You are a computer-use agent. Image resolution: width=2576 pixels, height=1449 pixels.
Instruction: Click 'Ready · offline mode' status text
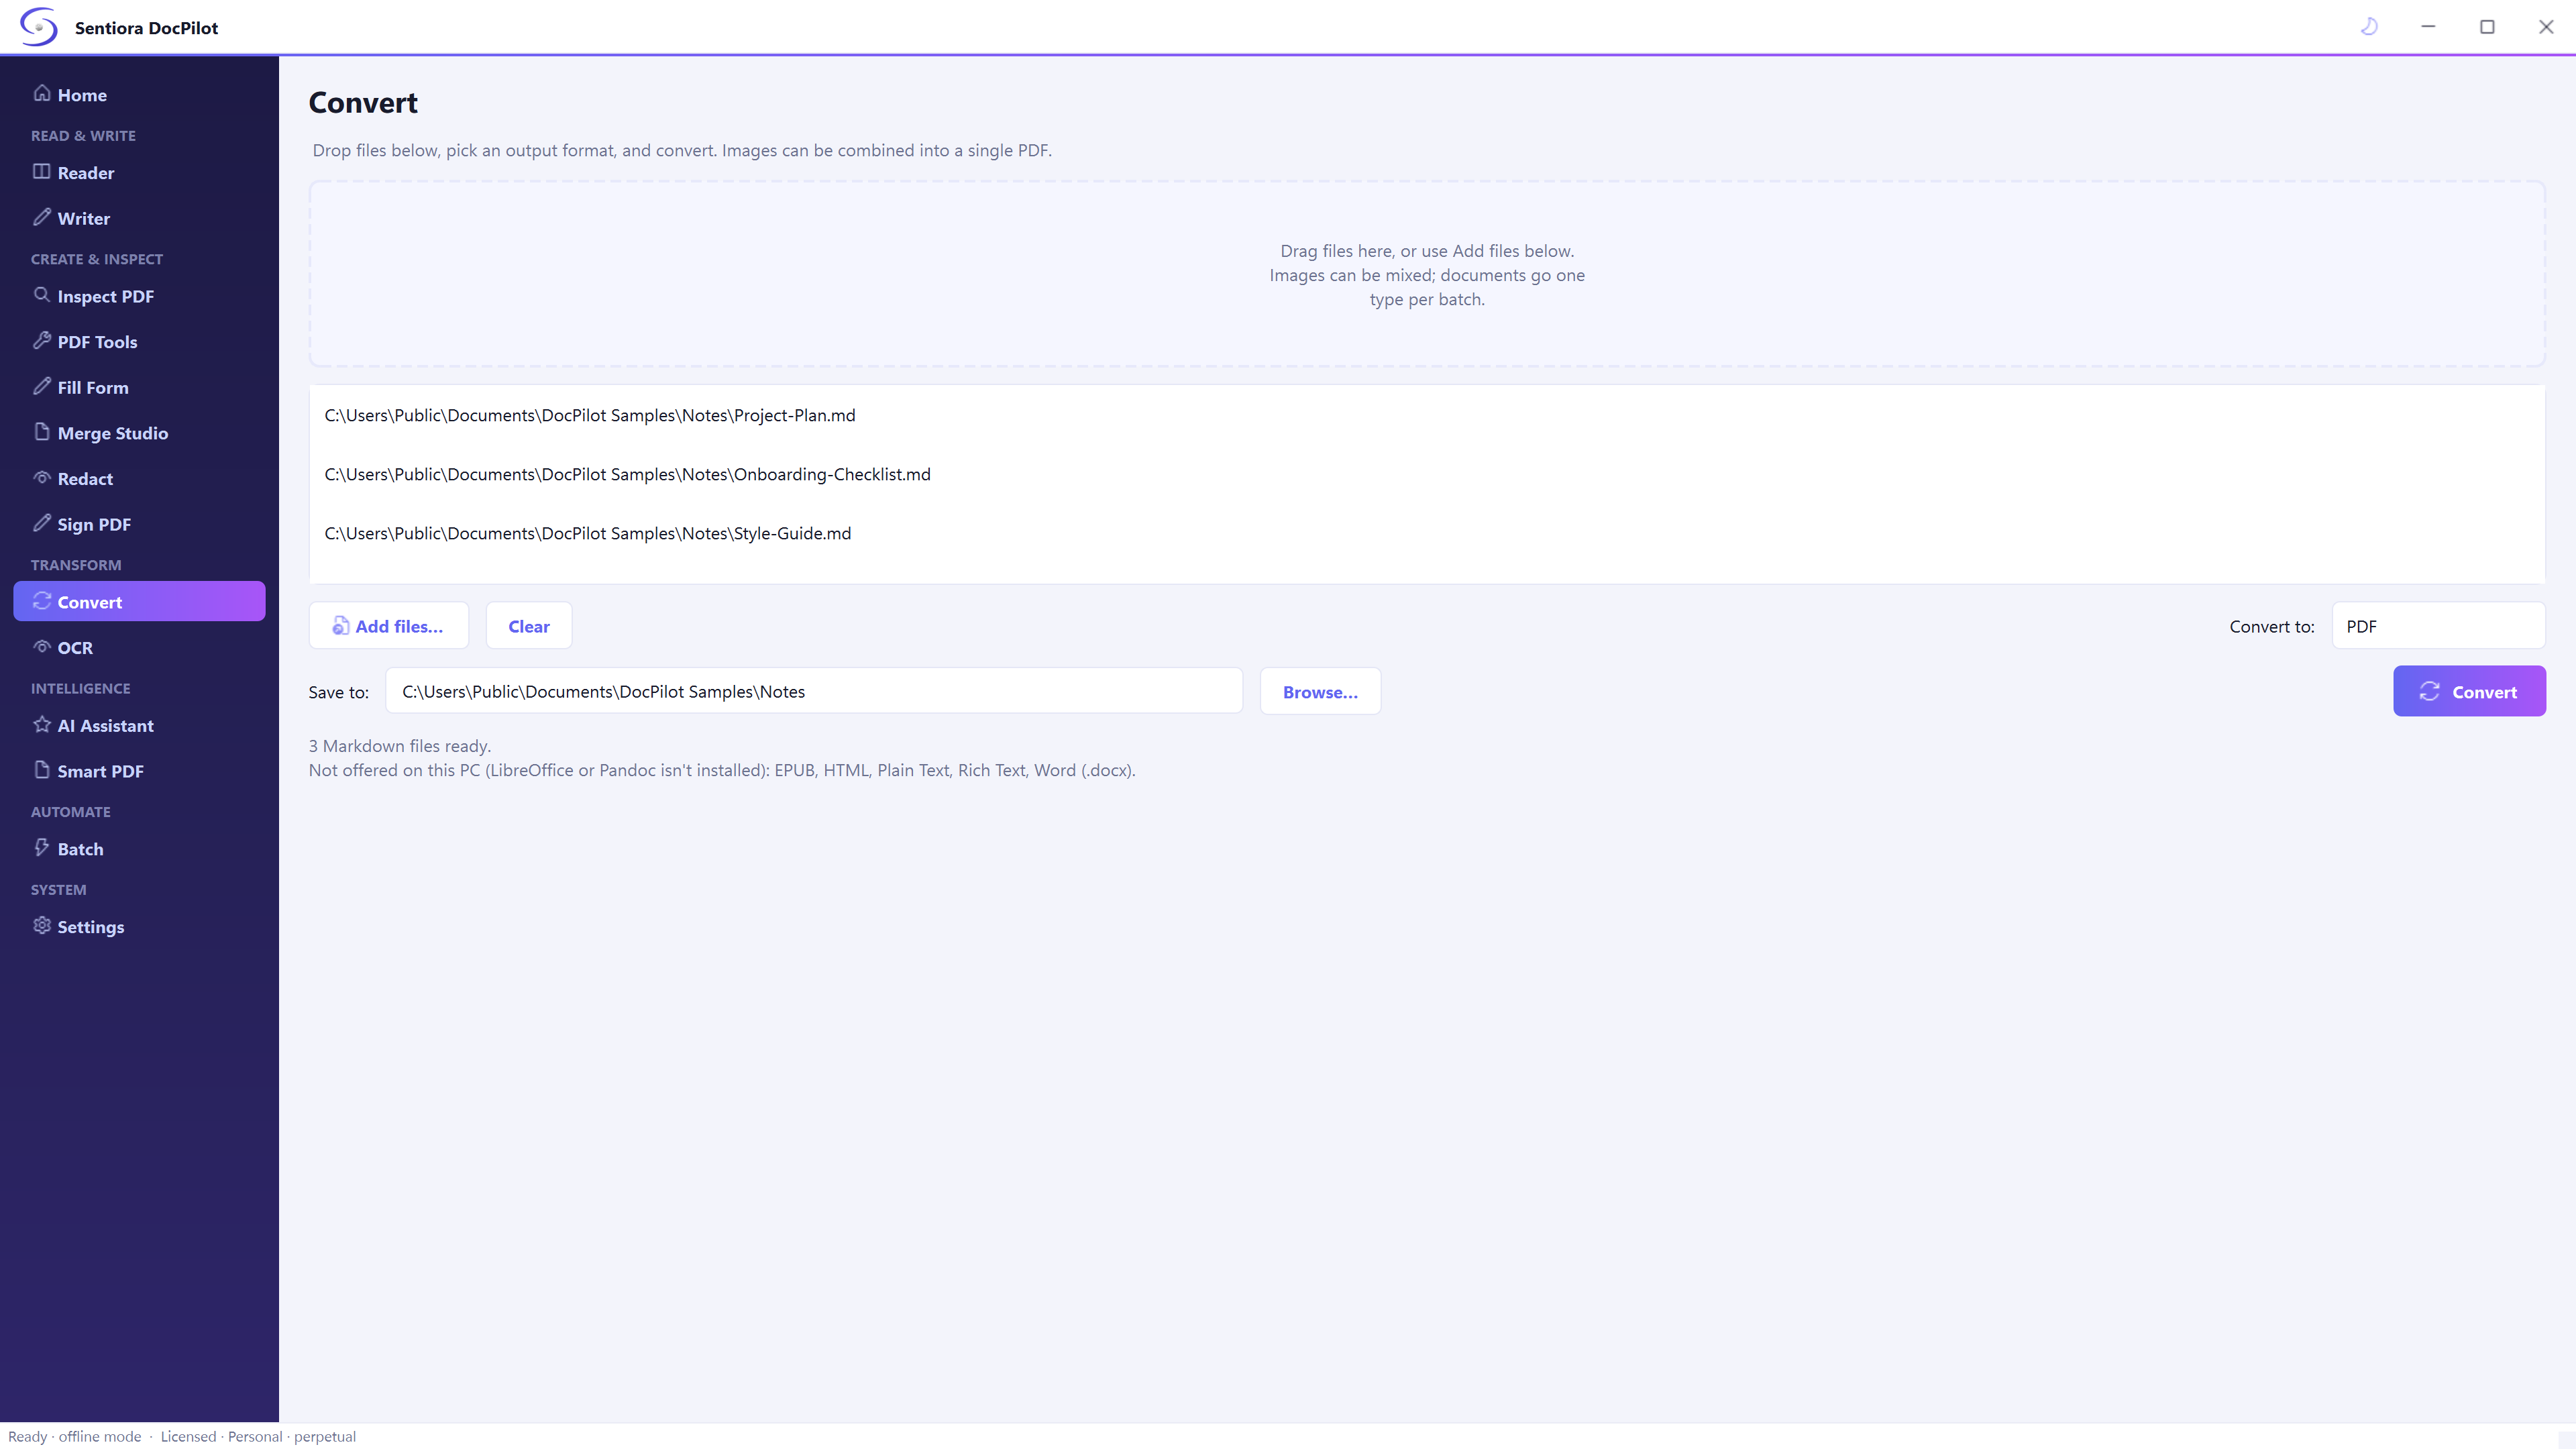coord(75,1437)
